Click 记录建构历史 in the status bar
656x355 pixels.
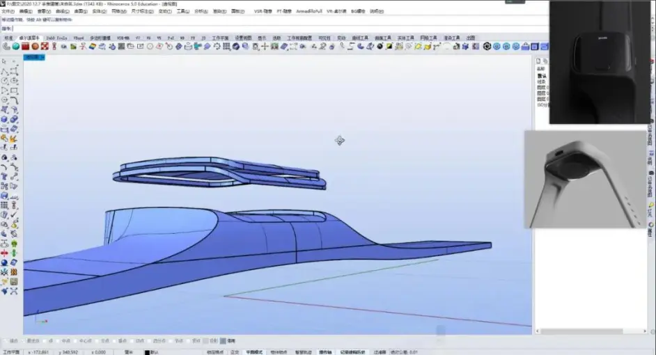coord(352,352)
